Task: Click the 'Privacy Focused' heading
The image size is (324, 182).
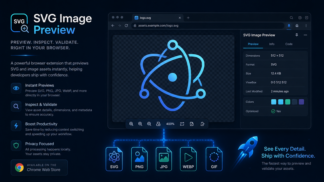Action: pos(39,144)
